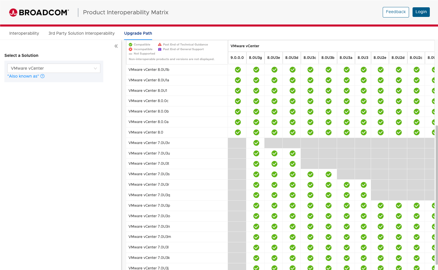Click the Login button
The height and width of the screenshot is (270, 438).
[x=421, y=12]
